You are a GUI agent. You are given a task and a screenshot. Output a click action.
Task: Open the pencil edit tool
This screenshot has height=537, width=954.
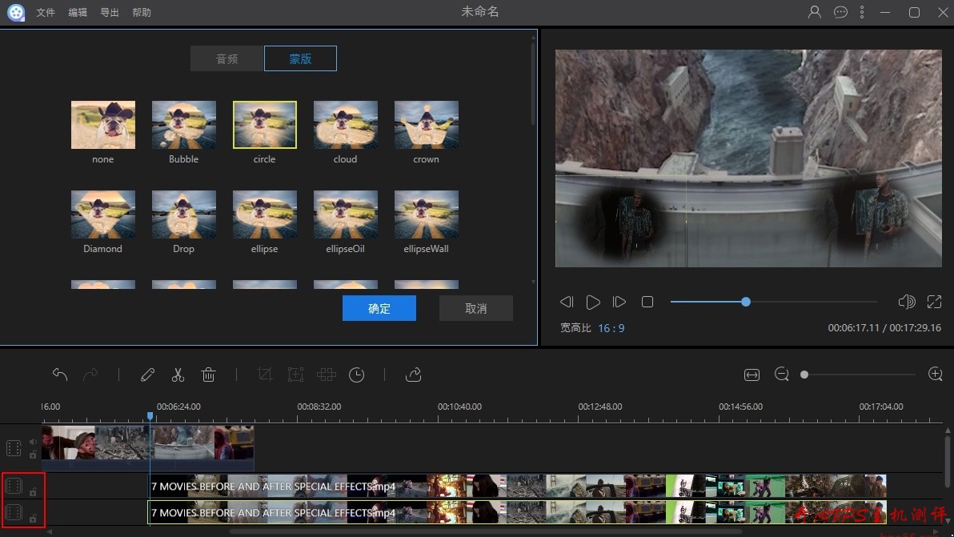click(147, 375)
